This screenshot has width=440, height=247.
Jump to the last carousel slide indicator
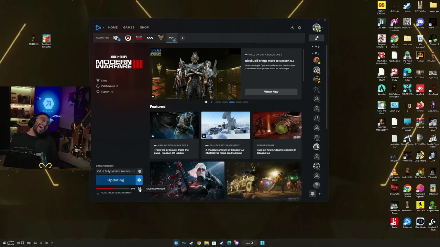click(x=245, y=102)
